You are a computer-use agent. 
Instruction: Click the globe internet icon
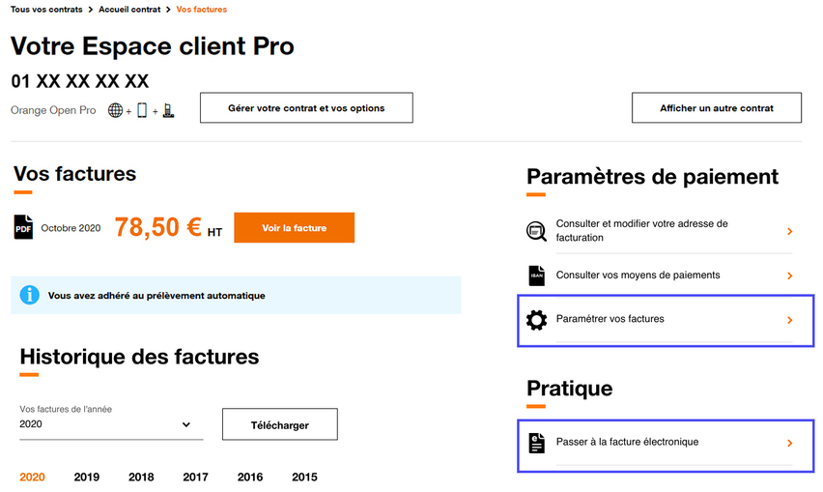click(116, 110)
